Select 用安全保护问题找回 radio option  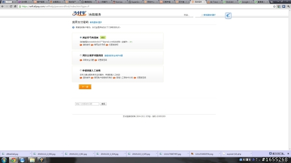pyautogui.click(x=81, y=55)
